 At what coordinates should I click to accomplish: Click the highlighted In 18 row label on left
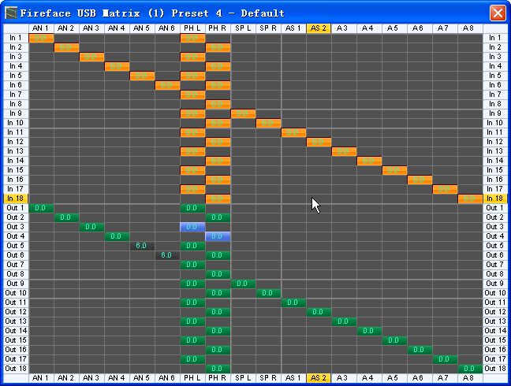pos(15,199)
